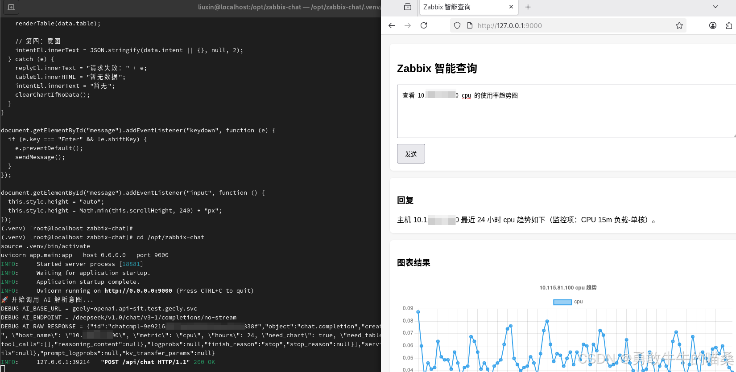
Task: Close the Zabbix 智能查询 tab
Action: pyautogui.click(x=511, y=7)
